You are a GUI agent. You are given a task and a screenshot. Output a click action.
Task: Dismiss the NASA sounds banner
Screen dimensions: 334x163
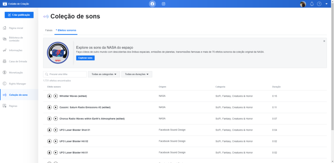click(324, 41)
